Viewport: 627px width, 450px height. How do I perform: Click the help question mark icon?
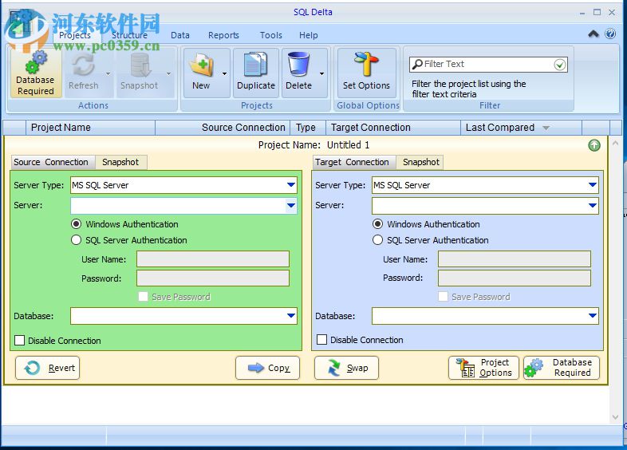point(610,34)
